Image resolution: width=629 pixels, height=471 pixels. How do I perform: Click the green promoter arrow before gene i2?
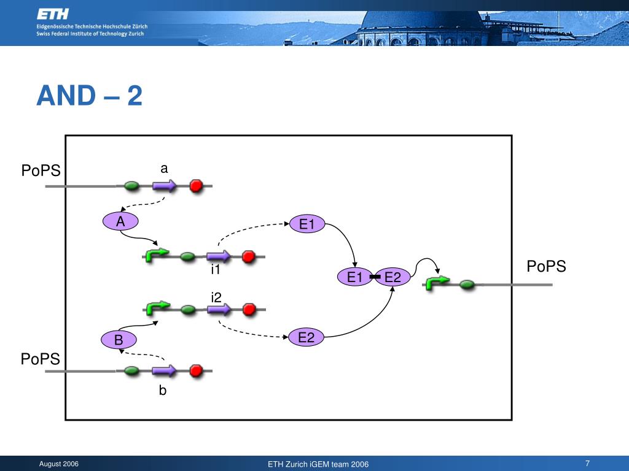point(158,308)
